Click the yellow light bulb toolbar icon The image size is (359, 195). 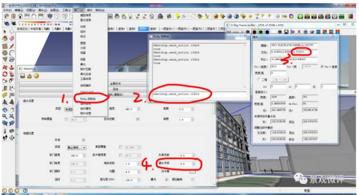tap(178, 16)
